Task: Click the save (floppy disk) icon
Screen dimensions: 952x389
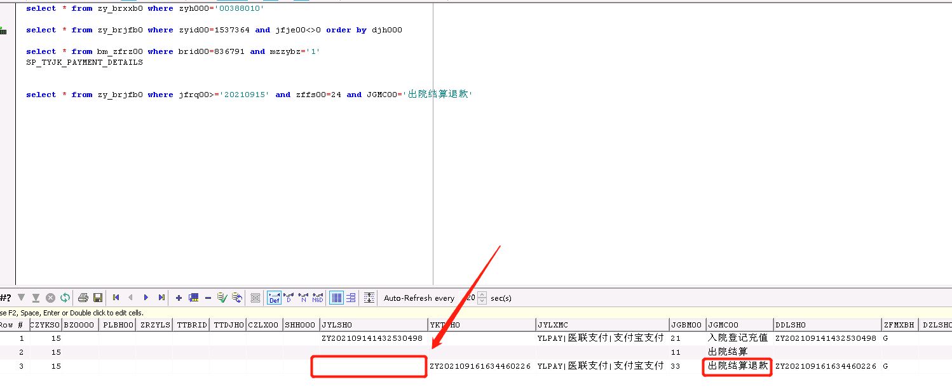Action: [x=98, y=298]
